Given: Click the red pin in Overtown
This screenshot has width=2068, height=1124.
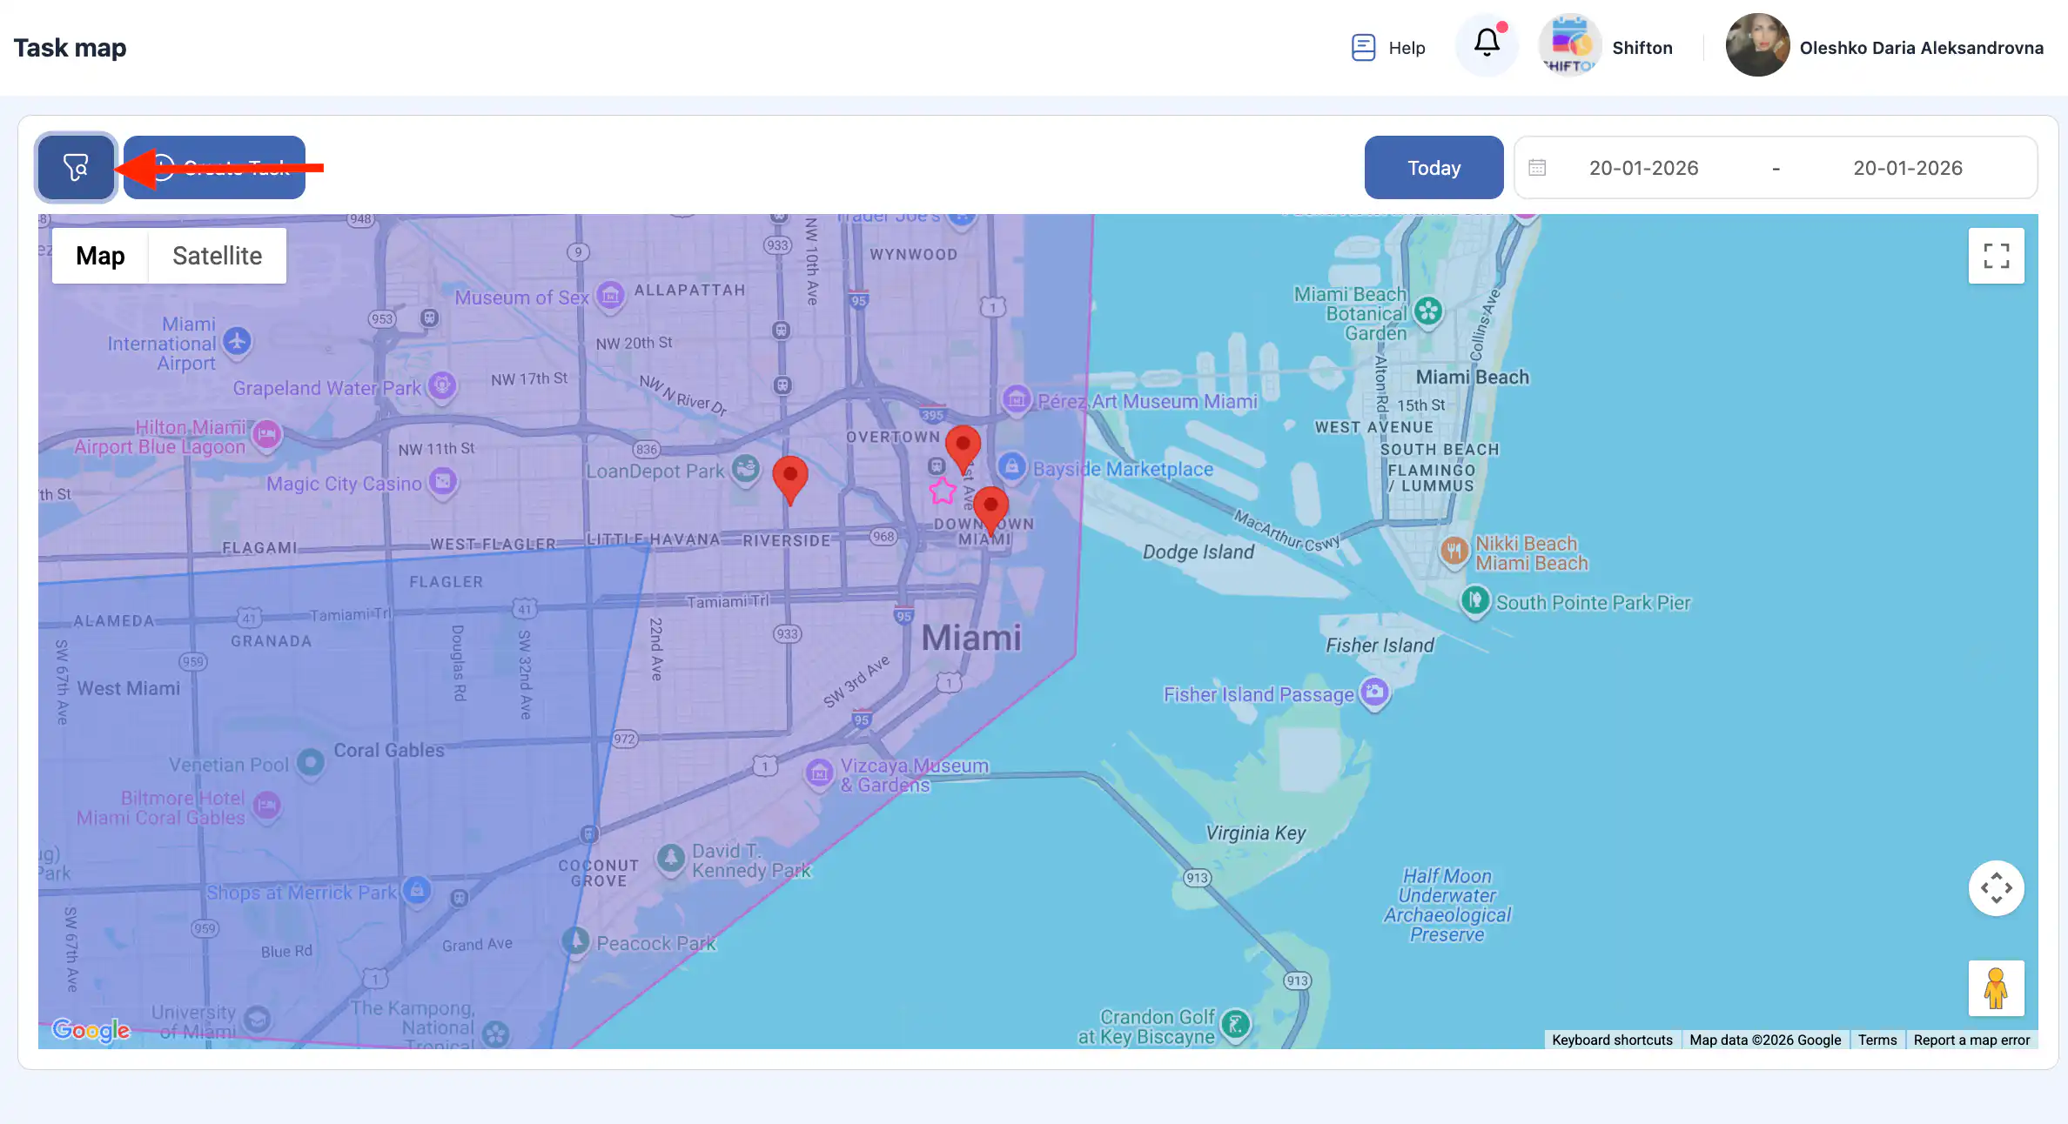Looking at the screenshot, I should click(x=963, y=445).
